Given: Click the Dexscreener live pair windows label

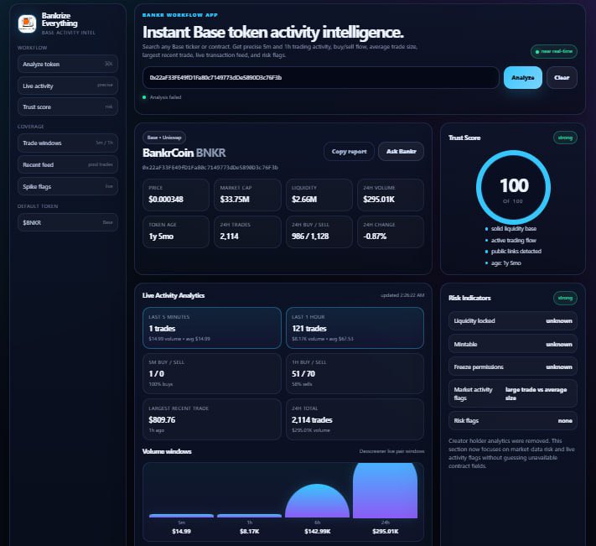Looking at the screenshot, I should (392, 451).
